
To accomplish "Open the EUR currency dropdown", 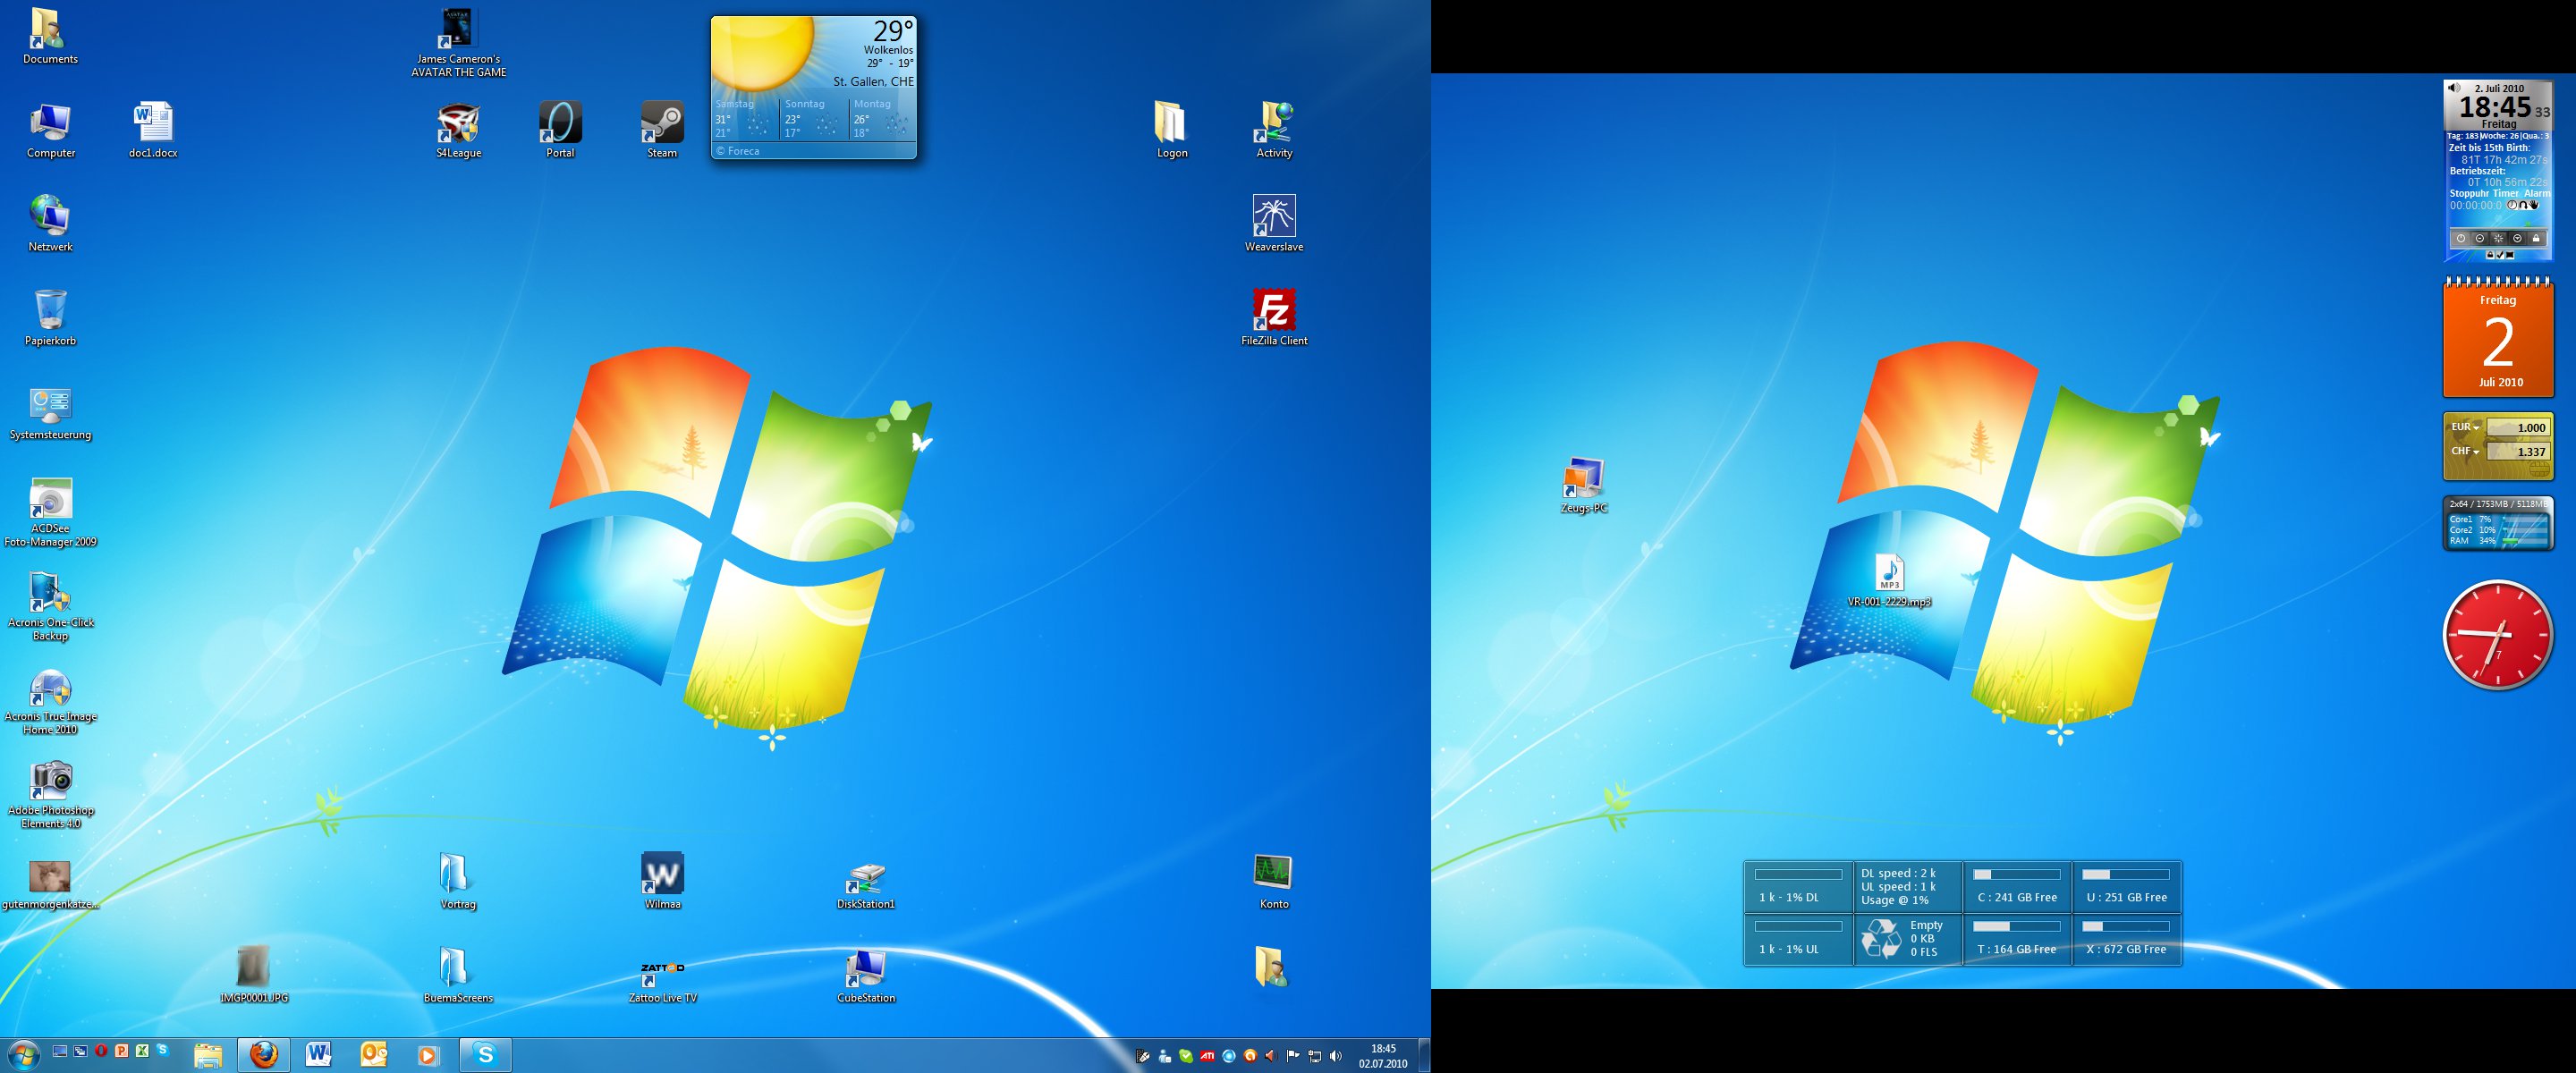I will coord(2465,427).
